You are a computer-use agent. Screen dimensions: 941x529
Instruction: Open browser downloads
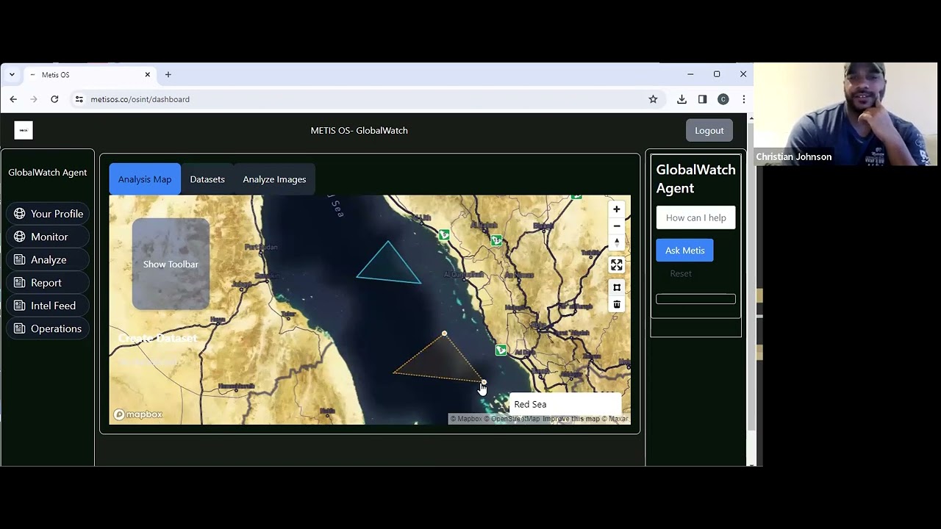(681, 99)
